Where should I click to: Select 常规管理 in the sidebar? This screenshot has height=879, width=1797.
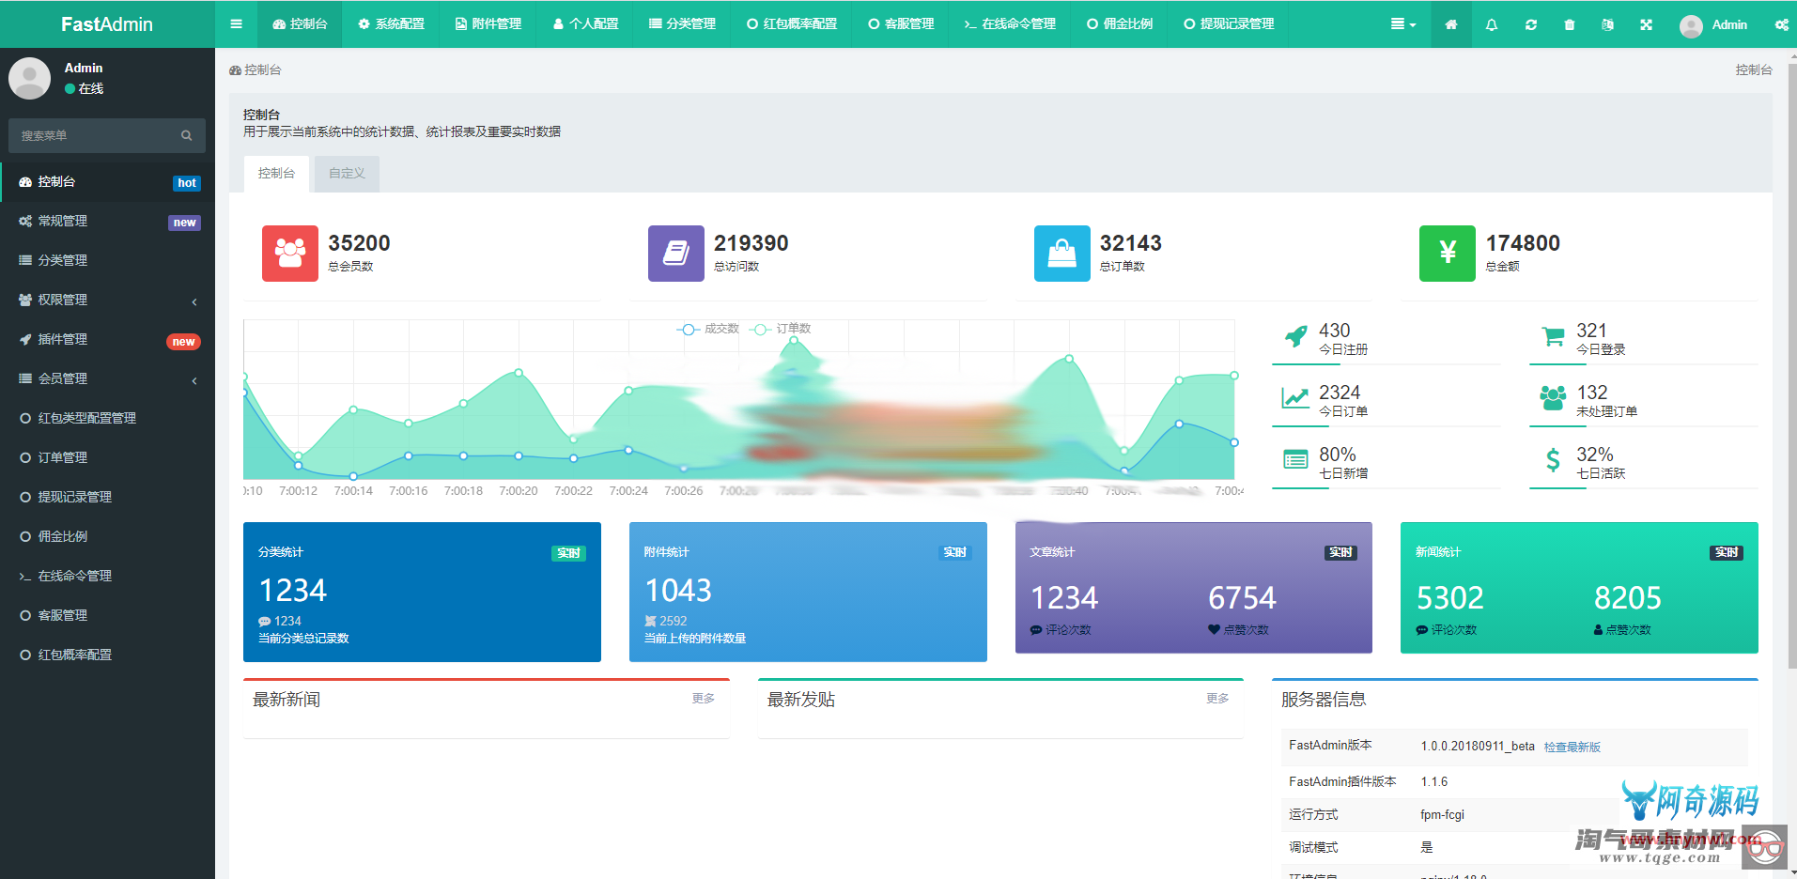coord(107,222)
